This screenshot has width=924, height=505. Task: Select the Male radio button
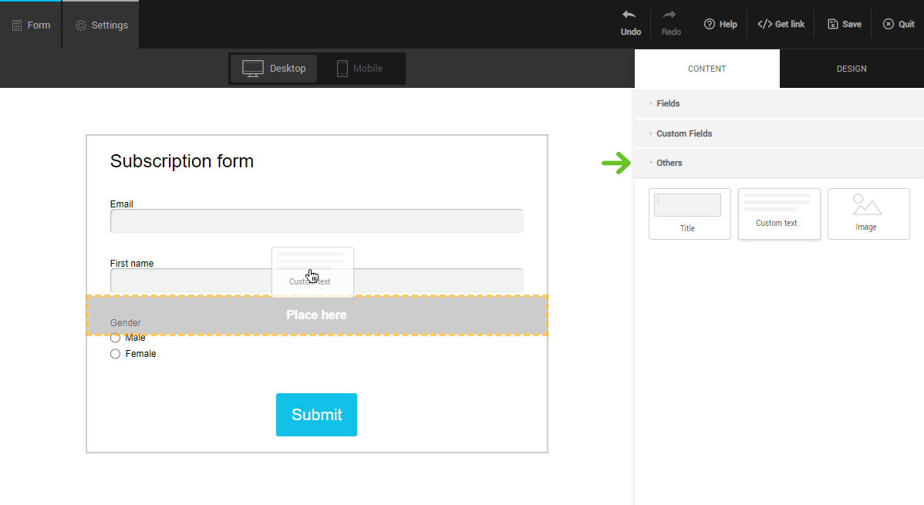[116, 338]
